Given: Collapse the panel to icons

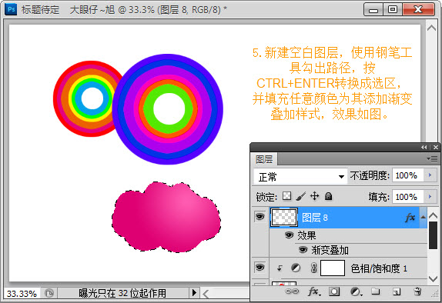Looking at the screenshot, I should tap(424, 148).
